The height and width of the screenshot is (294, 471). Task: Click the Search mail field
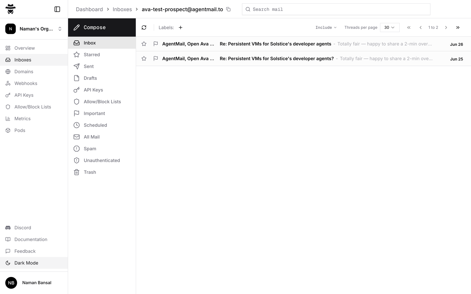coord(336,9)
